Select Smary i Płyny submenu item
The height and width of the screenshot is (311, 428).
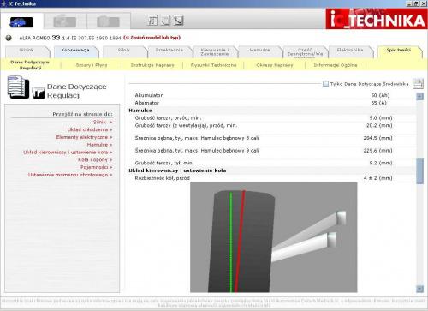pos(92,65)
